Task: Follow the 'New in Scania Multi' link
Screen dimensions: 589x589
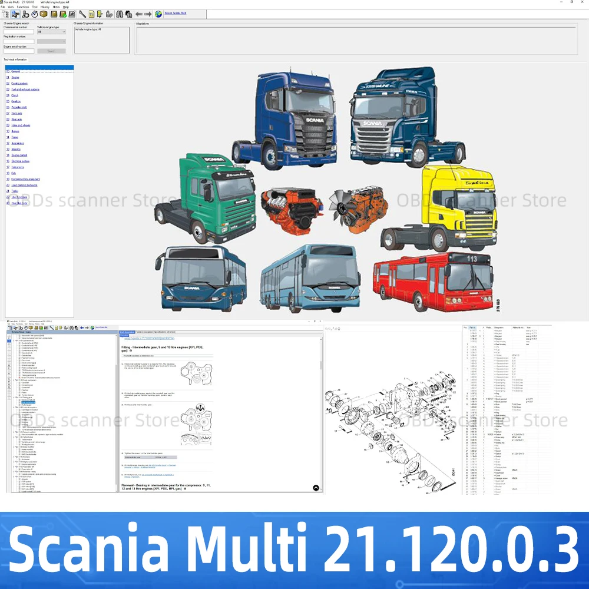Action: click(x=176, y=13)
